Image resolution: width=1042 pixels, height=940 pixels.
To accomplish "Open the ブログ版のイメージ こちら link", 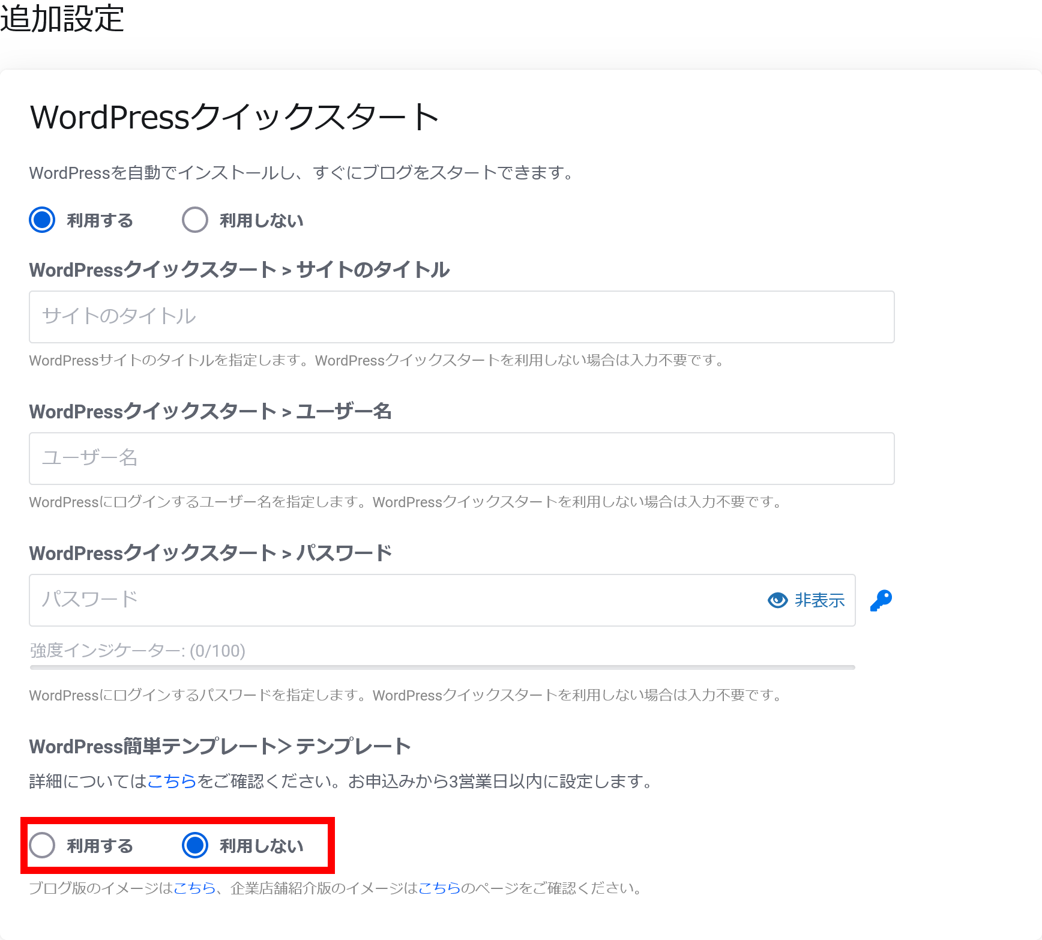I will [194, 888].
